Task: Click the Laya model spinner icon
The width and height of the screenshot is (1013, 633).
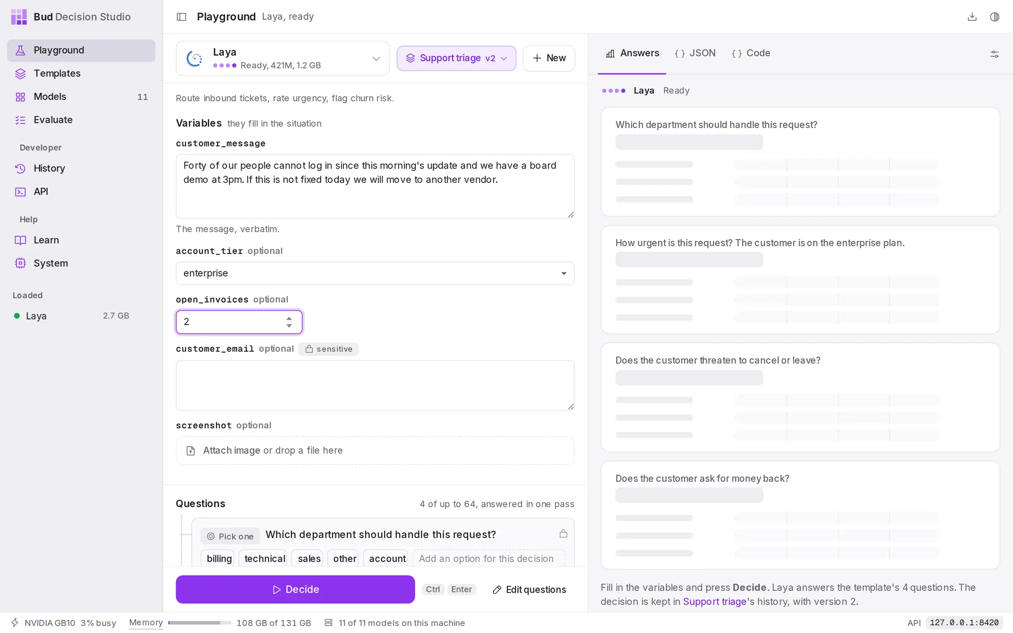Action: point(194,59)
